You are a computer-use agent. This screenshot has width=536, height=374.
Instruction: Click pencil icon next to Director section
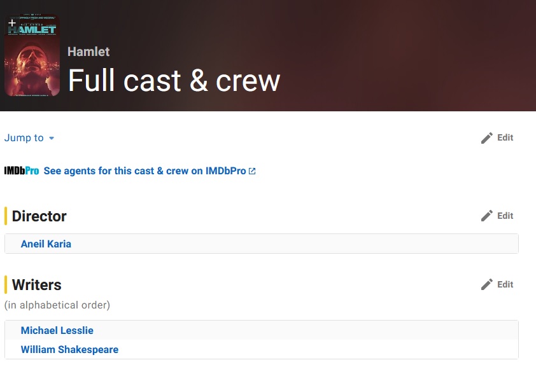(x=487, y=216)
